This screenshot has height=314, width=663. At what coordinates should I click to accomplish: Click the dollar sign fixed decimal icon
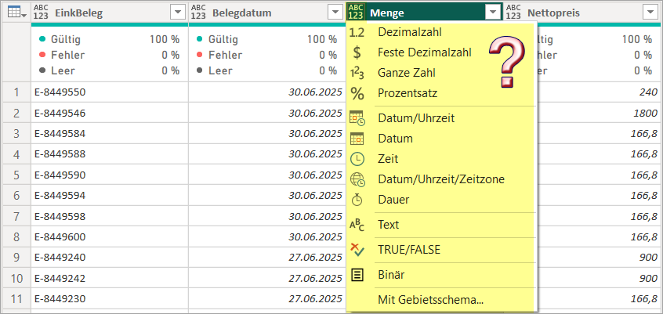point(357,53)
